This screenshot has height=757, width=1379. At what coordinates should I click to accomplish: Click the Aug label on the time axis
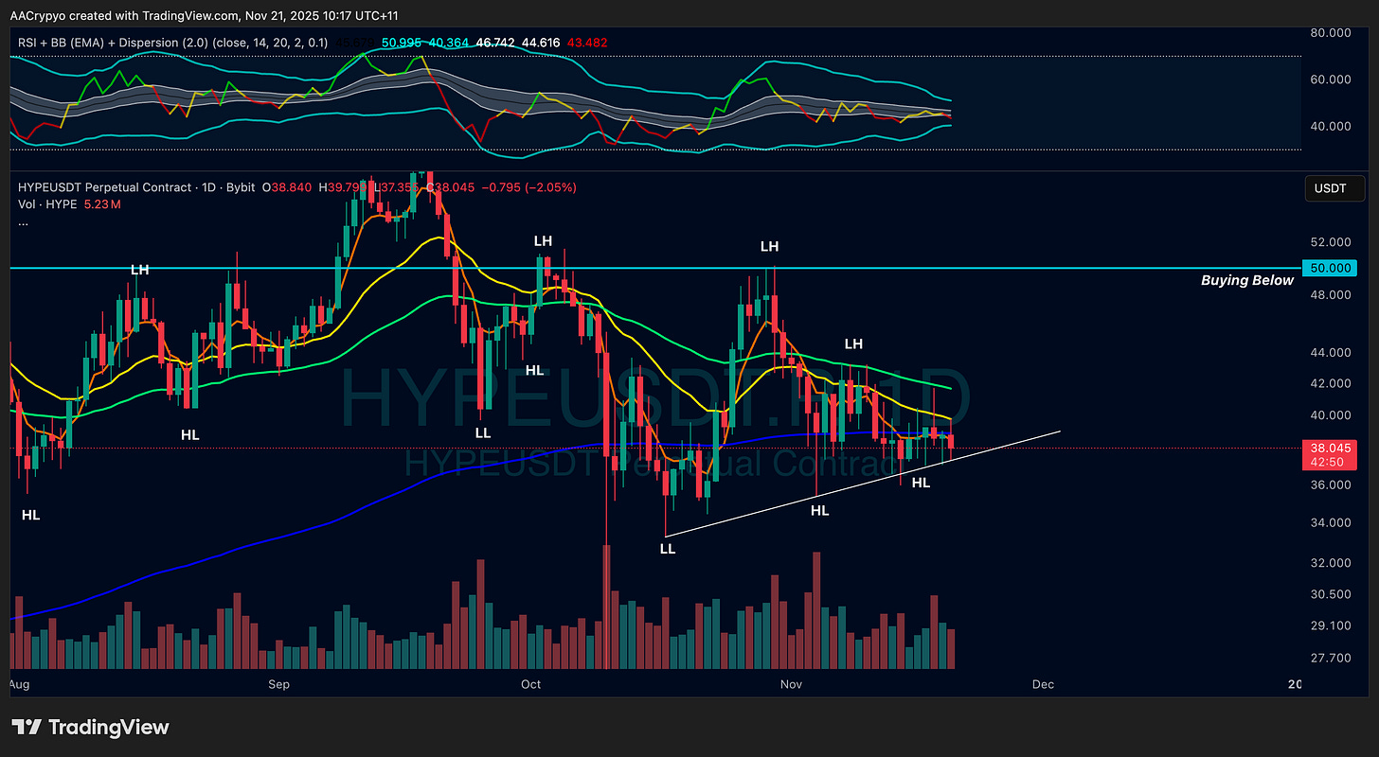pyautogui.click(x=19, y=683)
